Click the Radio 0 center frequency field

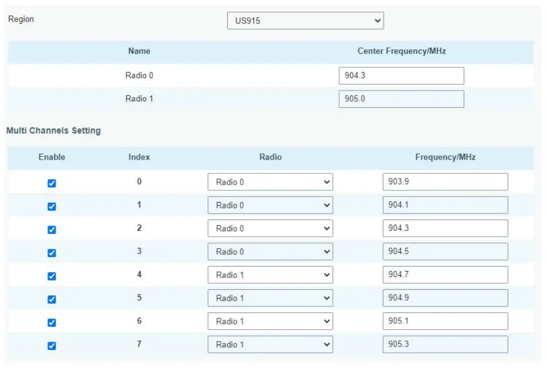(401, 76)
